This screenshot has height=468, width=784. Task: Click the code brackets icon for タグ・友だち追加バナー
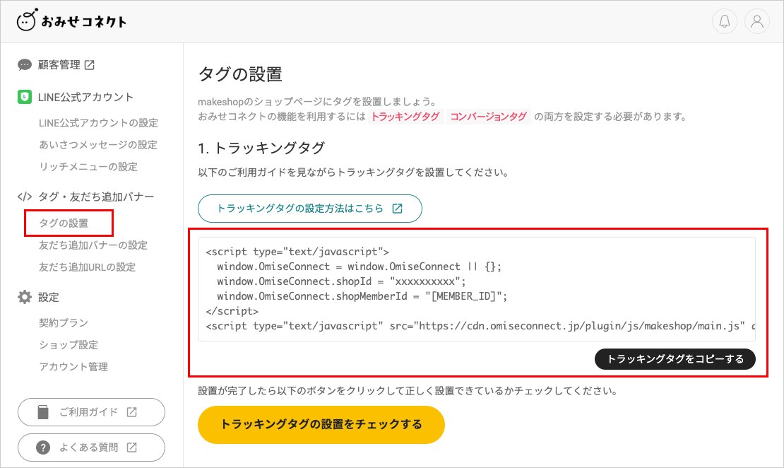[x=25, y=197]
